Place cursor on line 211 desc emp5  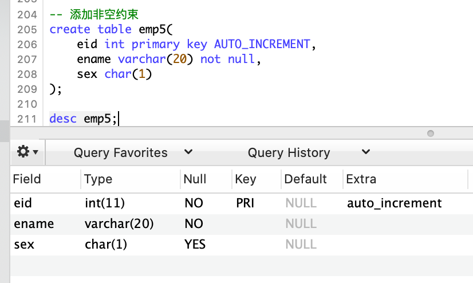83,119
